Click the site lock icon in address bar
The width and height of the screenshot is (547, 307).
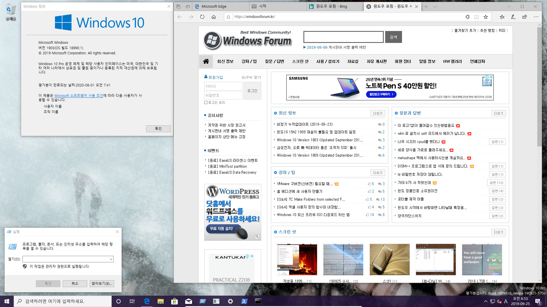(228, 17)
